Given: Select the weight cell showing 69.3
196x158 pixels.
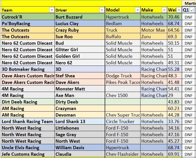Looking at the screenshot, I should pos(175,37).
